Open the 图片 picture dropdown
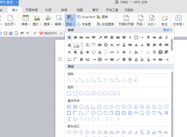This screenshot has height=137, width=187. (37, 24)
